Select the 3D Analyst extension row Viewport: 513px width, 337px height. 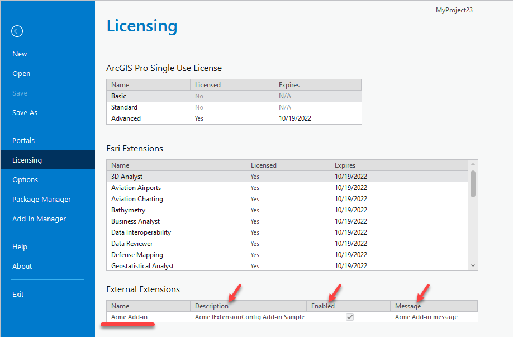pos(168,176)
